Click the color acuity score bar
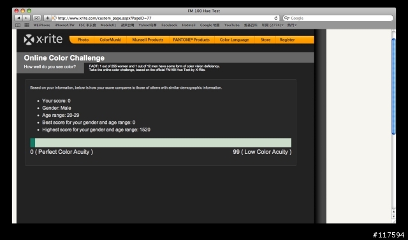408x240 pixels. [x=161, y=142]
